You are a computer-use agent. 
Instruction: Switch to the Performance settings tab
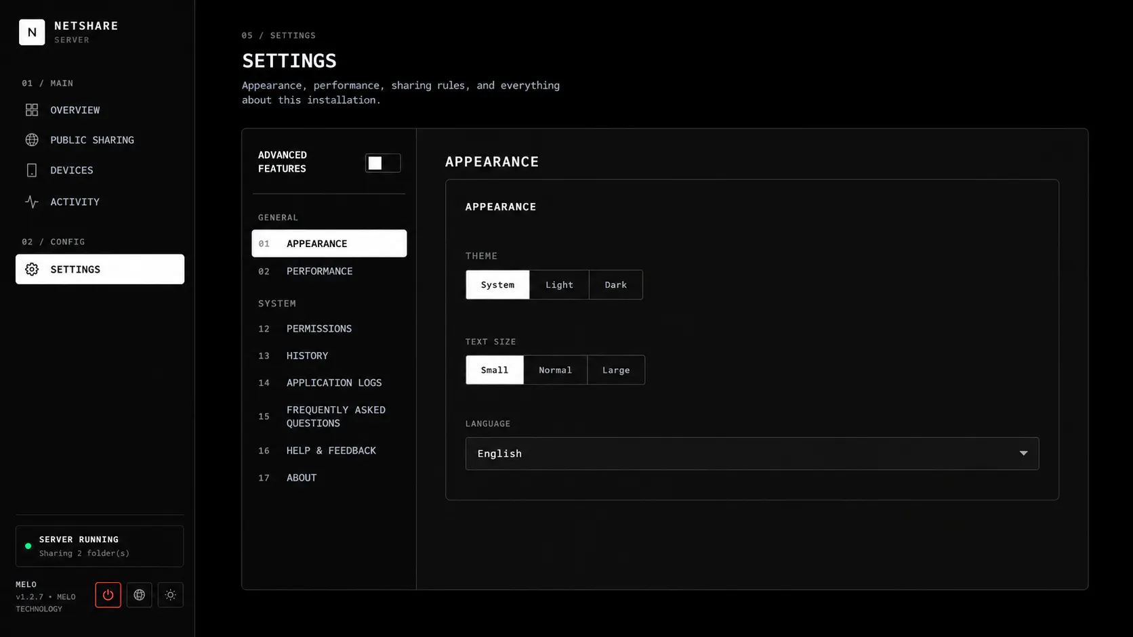click(x=329, y=271)
